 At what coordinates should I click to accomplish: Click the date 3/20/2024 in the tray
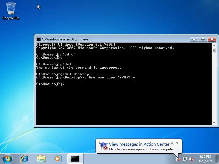coord(205,161)
